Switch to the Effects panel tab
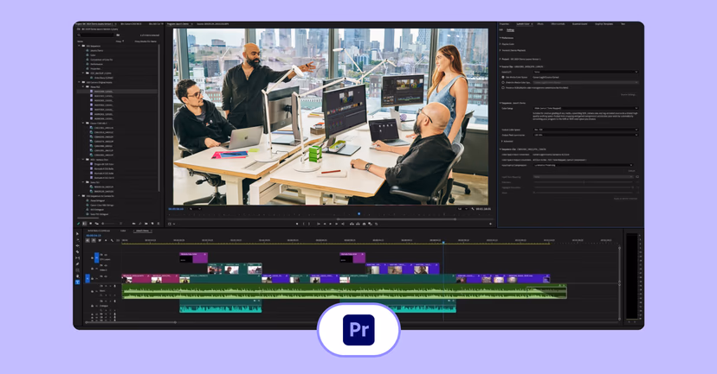717x374 pixels. (x=540, y=23)
